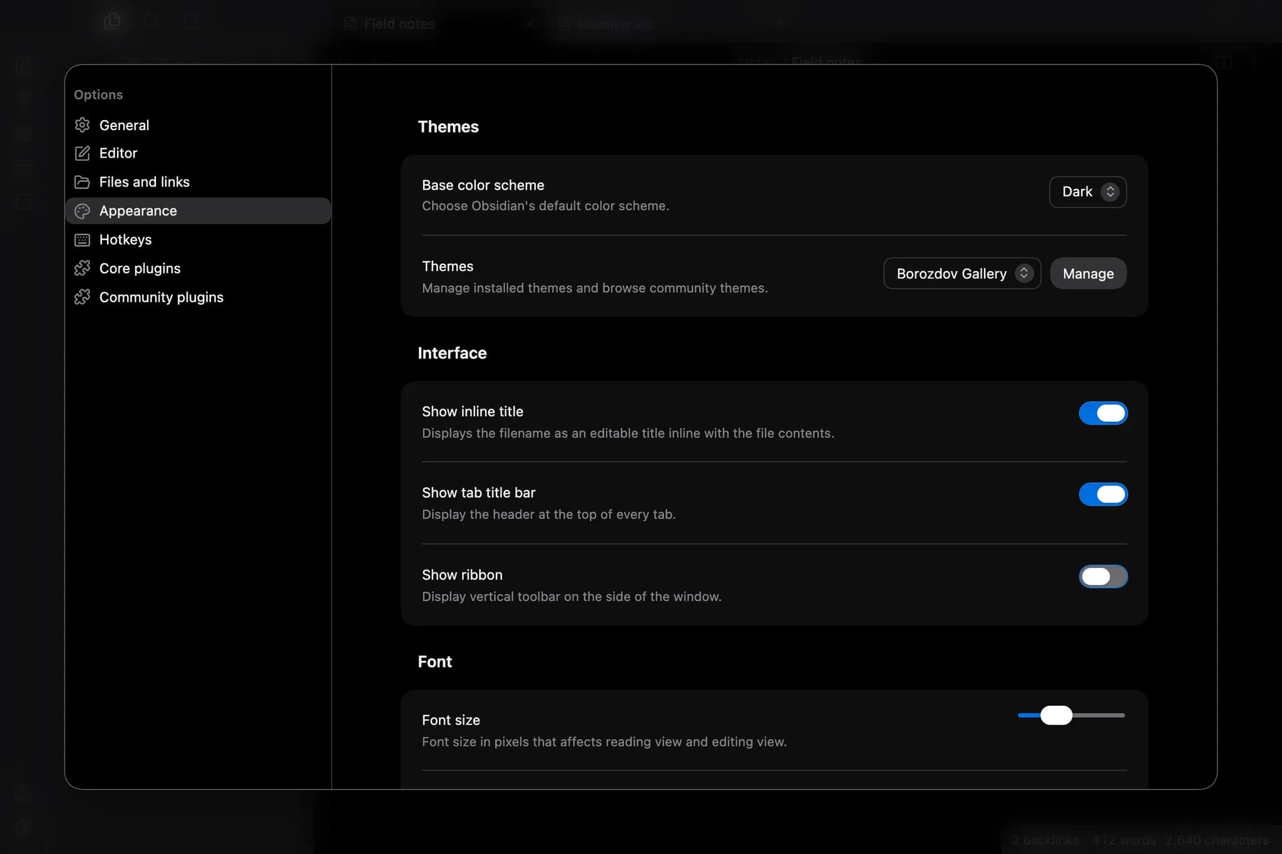
Task: Open the Core plugins section
Action: pos(198,268)
